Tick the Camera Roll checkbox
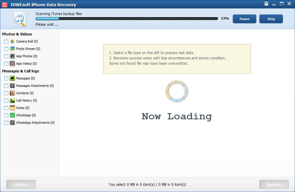Image resolution: width=295 pixels, height=192 pixels. click(6, 41)
